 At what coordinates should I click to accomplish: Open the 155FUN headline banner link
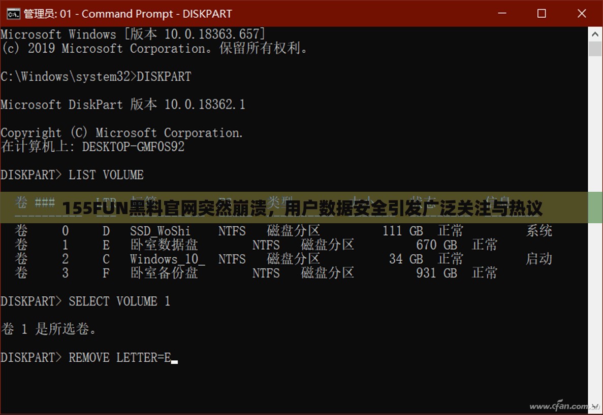coord(301,208)
